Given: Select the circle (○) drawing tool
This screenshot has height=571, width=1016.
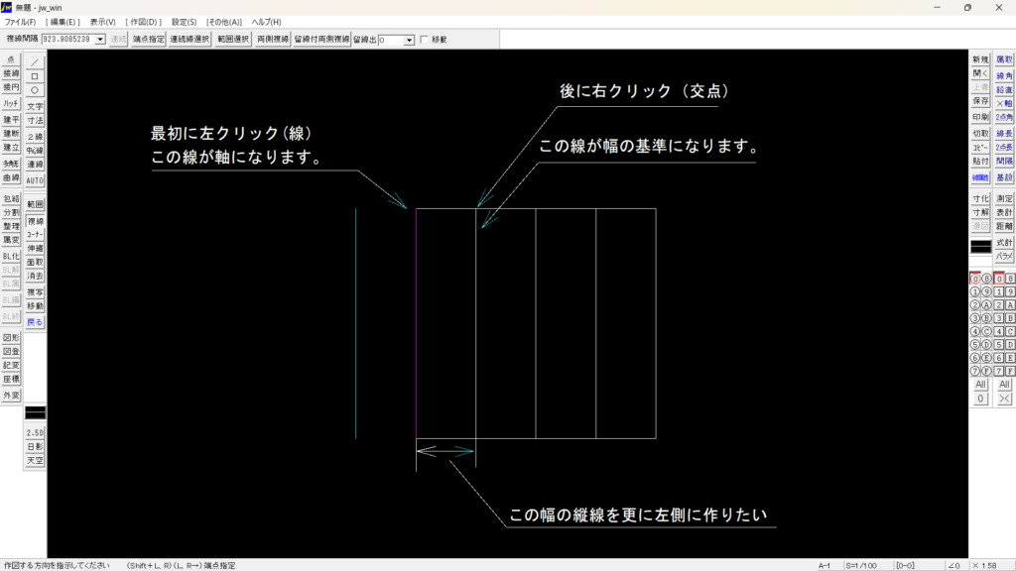Looking at the screenshot, I should (35, 89).
